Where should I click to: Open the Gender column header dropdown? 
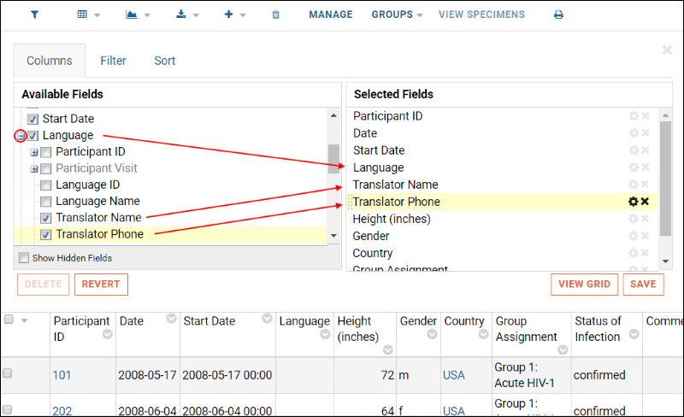(432, 334)
